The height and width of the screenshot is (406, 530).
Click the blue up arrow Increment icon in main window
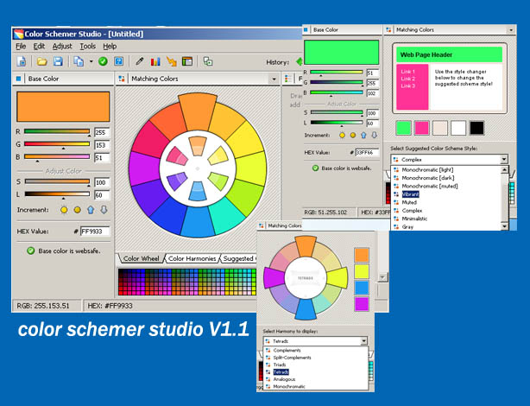(x=91, y=210)
